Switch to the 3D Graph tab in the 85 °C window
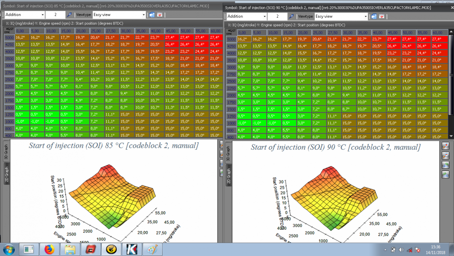The height and width of the screenshot is (256, 454). point(6,151)
